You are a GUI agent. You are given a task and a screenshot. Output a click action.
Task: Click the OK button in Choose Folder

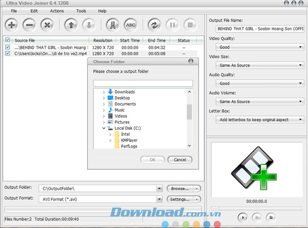pyautogui.click(x=153, y=159)
